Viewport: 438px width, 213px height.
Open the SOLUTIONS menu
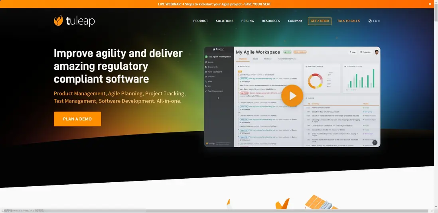[225, 21]
